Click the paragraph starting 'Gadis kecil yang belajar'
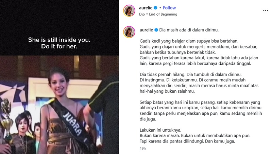 click(x=199, y=52)
